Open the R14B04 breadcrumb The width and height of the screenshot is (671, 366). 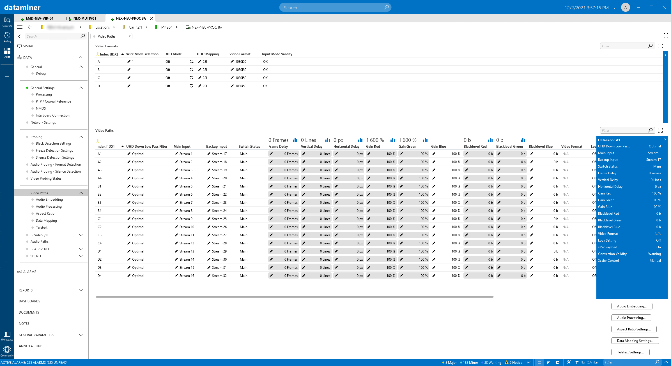[x=167, y=27]
